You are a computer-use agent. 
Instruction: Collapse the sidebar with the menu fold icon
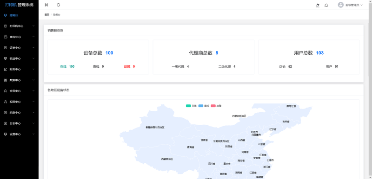click(x=46, y=5)
